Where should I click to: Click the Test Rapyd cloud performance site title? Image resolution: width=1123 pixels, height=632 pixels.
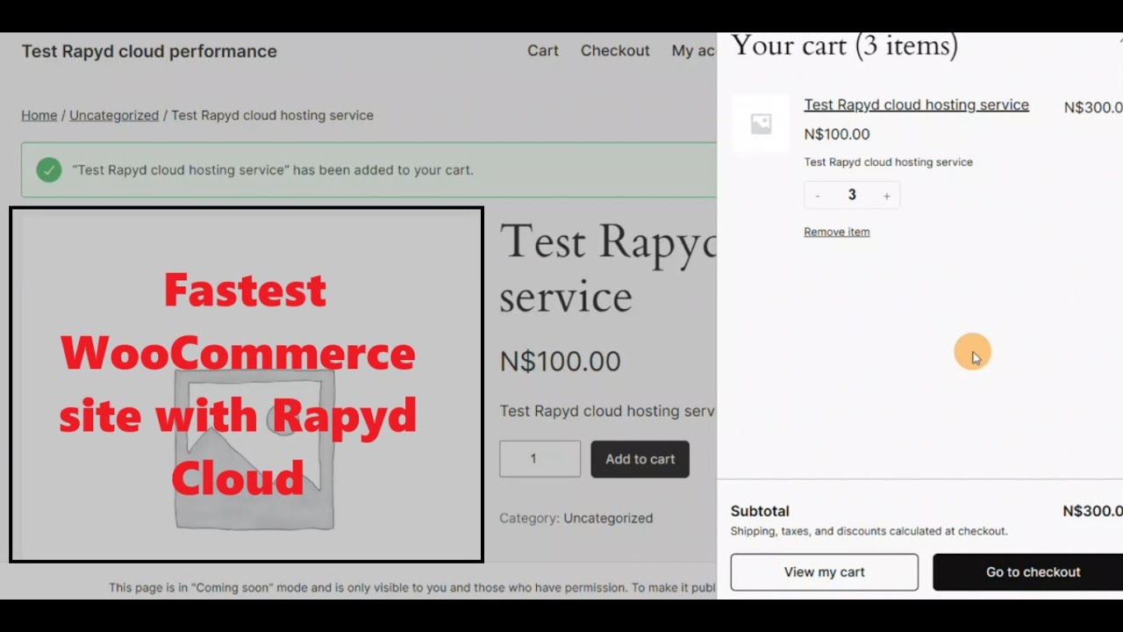click(149, 51)
